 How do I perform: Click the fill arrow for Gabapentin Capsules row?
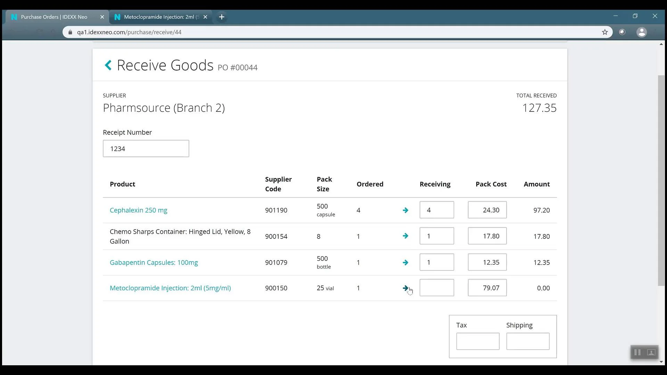406,262
